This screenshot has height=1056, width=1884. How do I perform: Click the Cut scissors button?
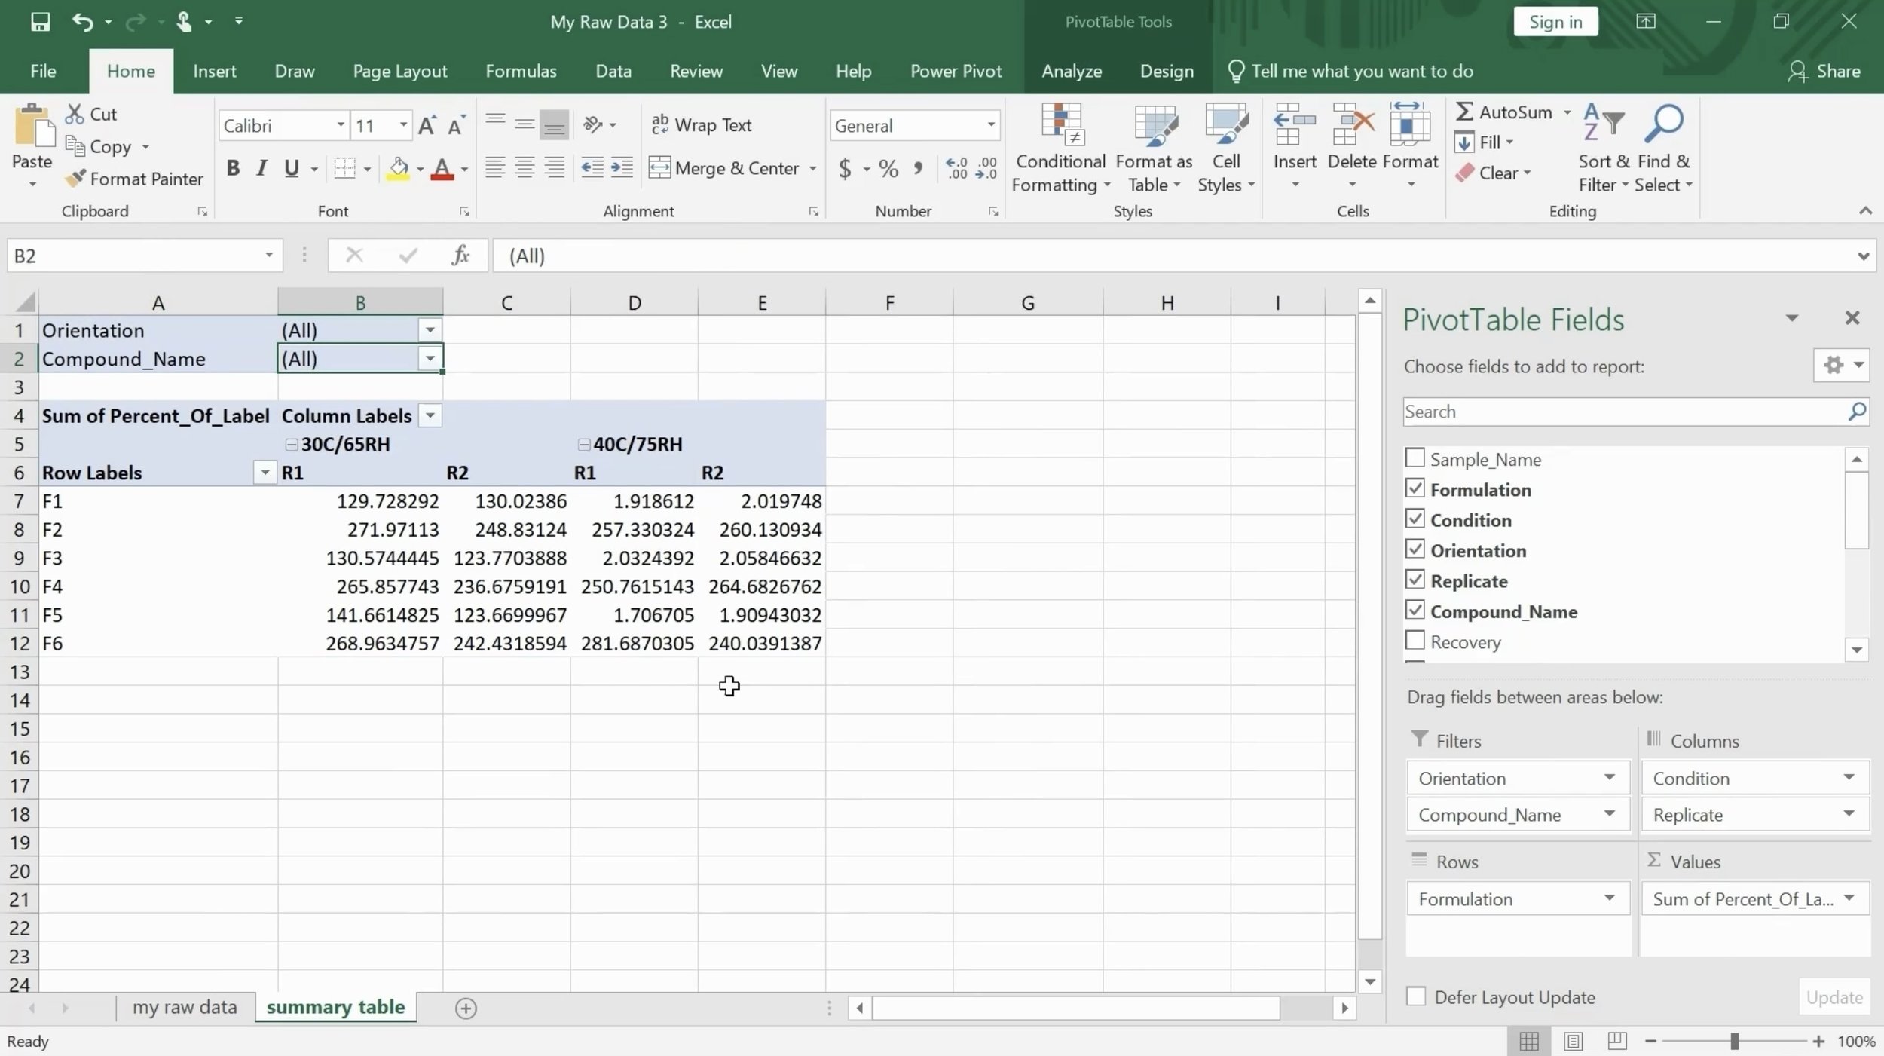click(91, 114)
